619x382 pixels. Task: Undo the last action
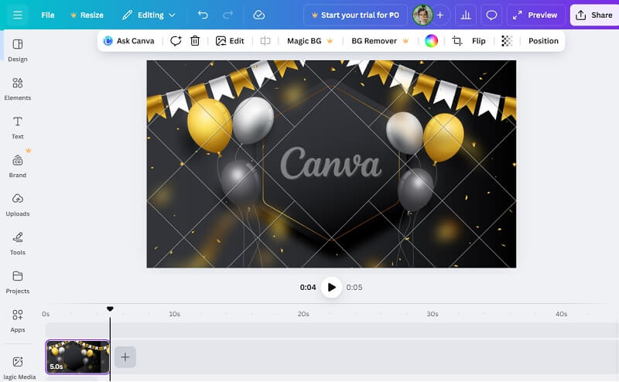click(x=203, y=15)
